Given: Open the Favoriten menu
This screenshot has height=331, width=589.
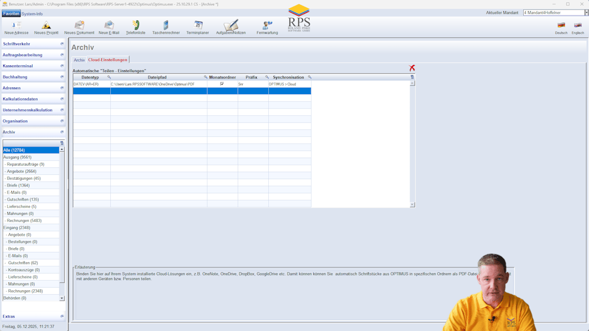Looking at the screenshot, I should coord(11,13).
